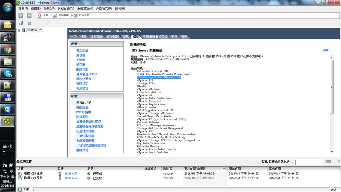341x192 pixels.
Task: Open the 健全狀態 hardware link
Action: point(82,51)
